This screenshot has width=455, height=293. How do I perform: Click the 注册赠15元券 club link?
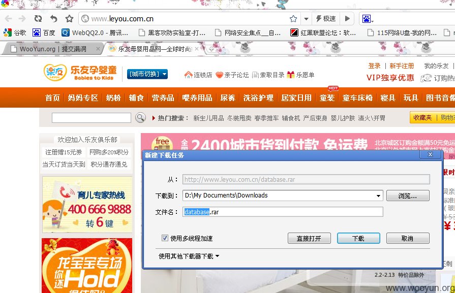coord(64,152)
